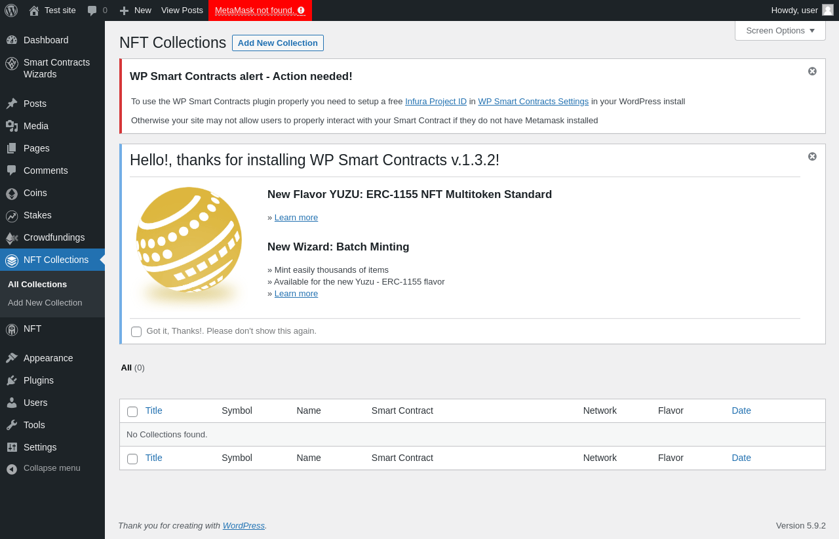
Task: Click the Test site name text
Action: [x=60, y=10]
